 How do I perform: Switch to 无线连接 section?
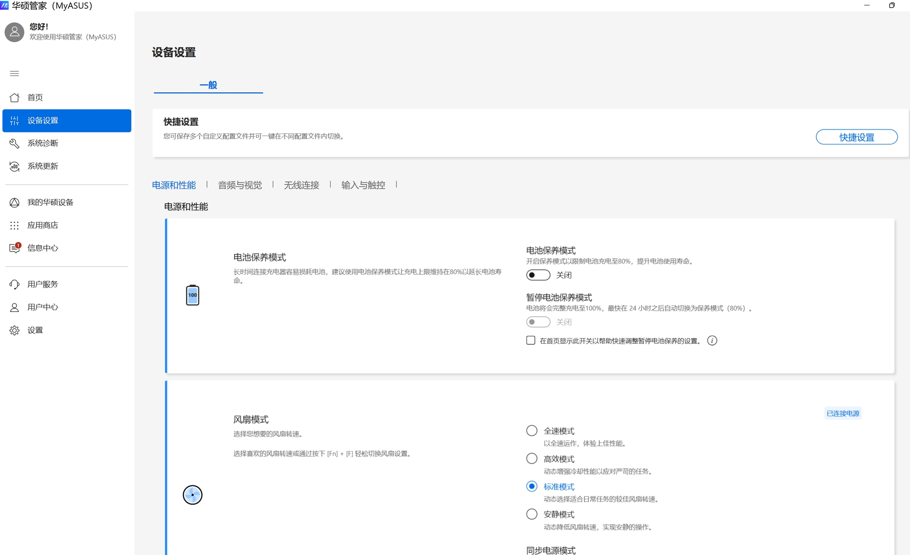301,185
